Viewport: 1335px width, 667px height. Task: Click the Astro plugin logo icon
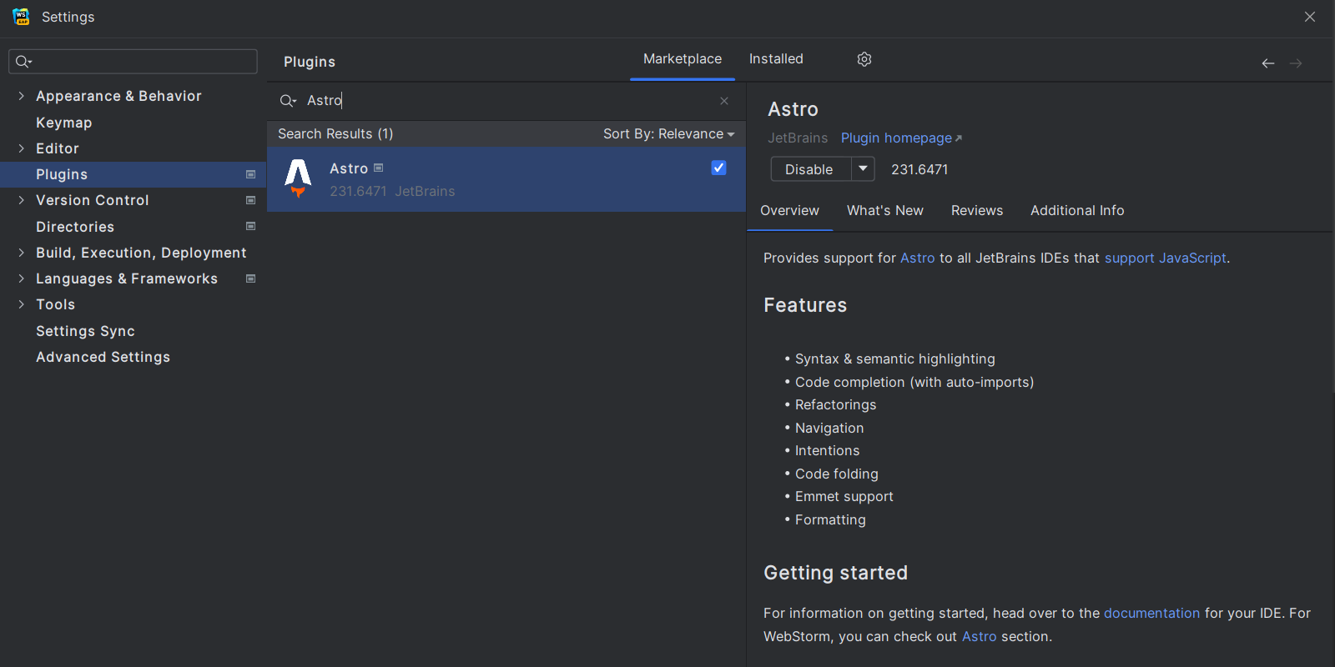(x=298, y=178)
